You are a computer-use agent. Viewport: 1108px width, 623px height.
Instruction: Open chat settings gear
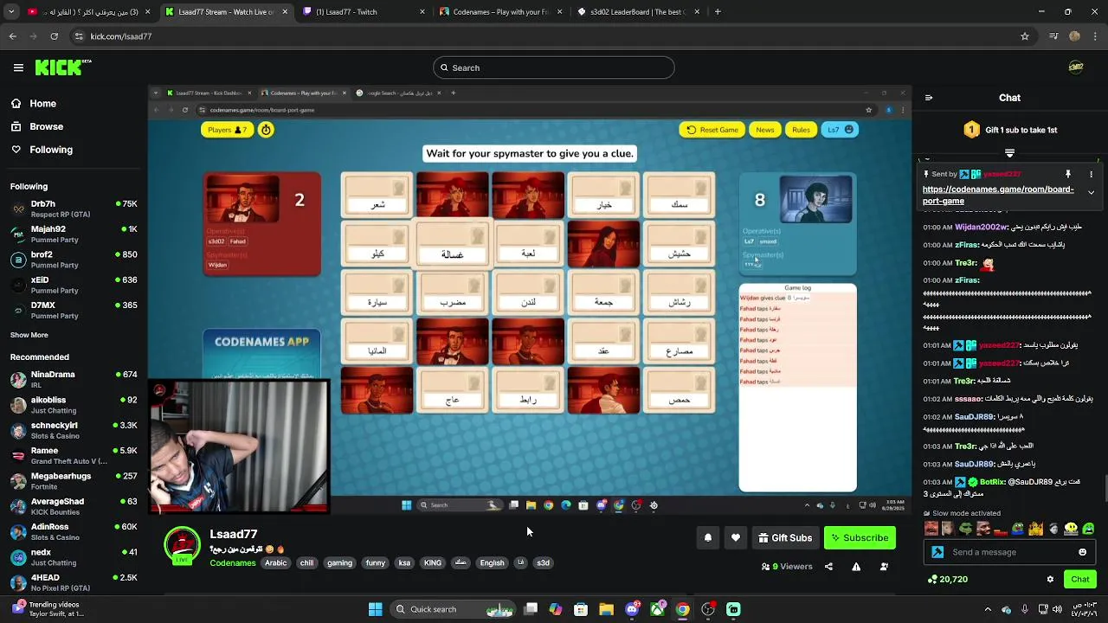pyautogui.click(x=1050, y=580)
